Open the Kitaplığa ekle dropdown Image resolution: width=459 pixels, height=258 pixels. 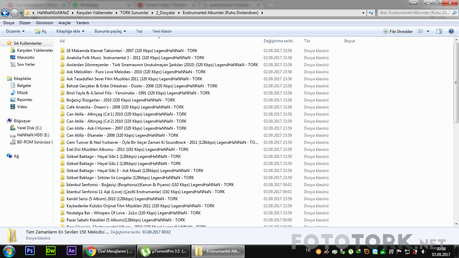tap(70, 31)
